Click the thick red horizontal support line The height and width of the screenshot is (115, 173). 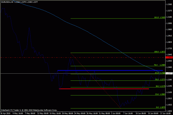104,89
